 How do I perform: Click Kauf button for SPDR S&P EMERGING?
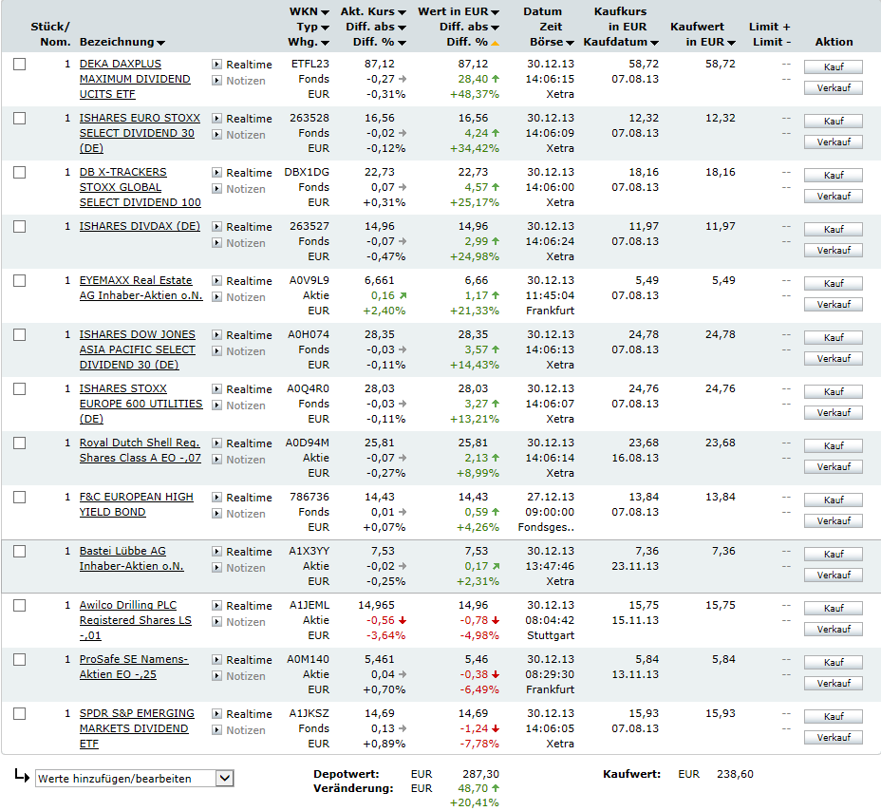coord(834,717)
